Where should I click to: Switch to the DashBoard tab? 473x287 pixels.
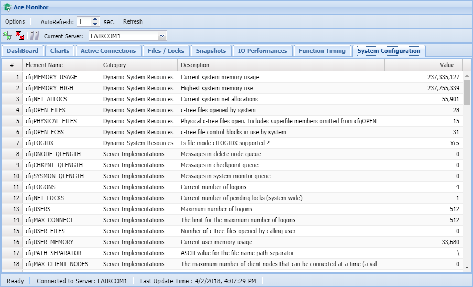23,51
